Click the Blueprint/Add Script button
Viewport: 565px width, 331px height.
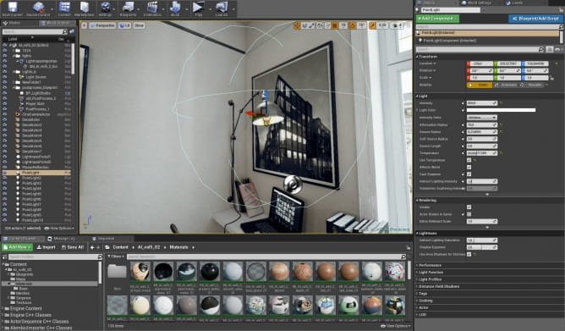(x=535, y=18)
